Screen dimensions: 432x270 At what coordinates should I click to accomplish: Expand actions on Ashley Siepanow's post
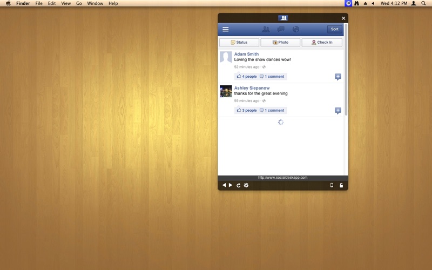click(x=337, y=111)
